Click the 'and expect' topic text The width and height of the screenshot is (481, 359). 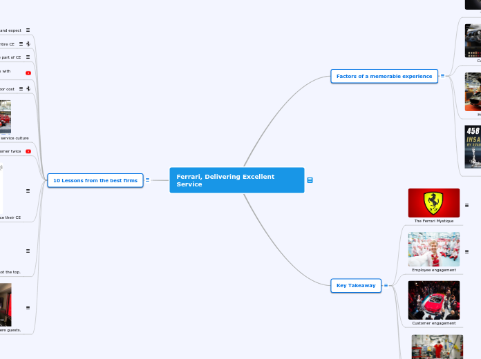tap(11, 30)
